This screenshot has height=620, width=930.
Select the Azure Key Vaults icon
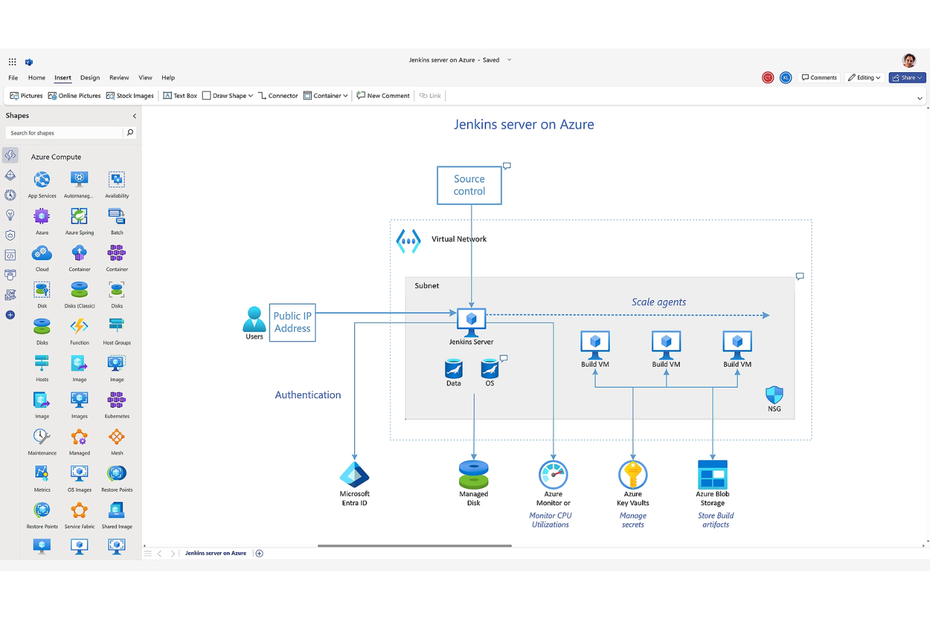point(633,474)
